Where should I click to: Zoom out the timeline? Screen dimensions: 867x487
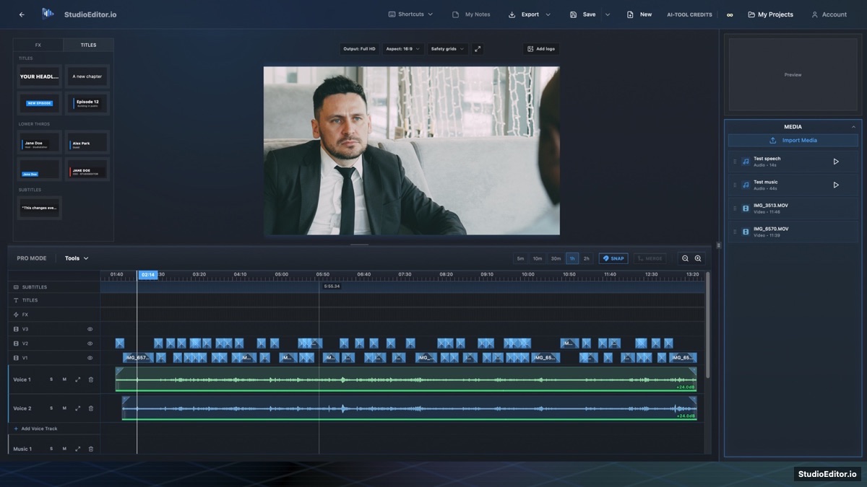coord(686,258)
